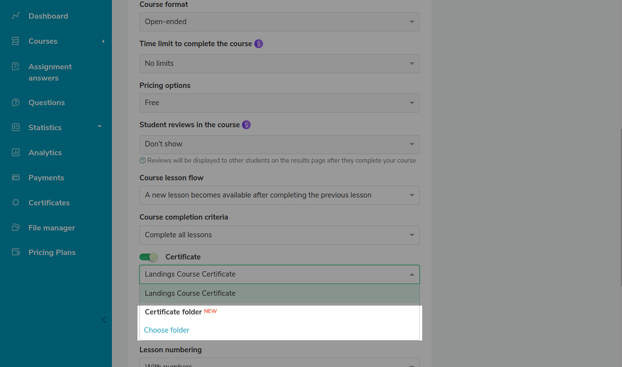
Task: Open the Course format dropdown
Action: 279,22
